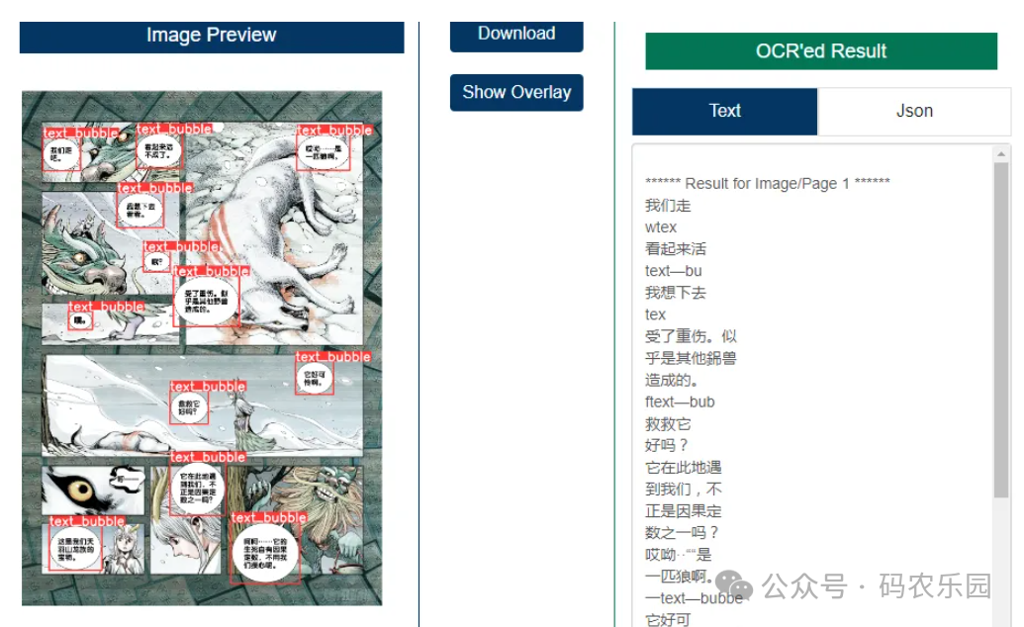Click the text line '造成的。'

tap(672, 380)
